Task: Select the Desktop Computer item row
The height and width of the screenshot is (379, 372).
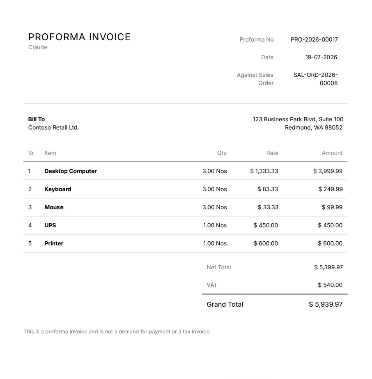Action: pos(186,171)
